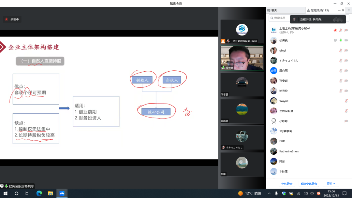Image resolution: width=352 pixels, height=198 pixels.
Task: Click the Tencent Meeting taskbar icon
Action: pos(62,193)
